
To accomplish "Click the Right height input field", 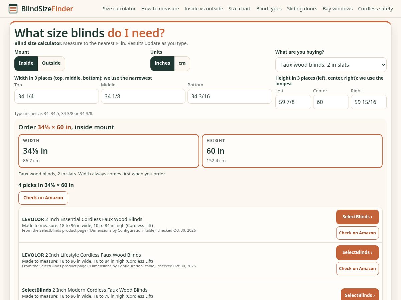I will (x=369, y=102).
